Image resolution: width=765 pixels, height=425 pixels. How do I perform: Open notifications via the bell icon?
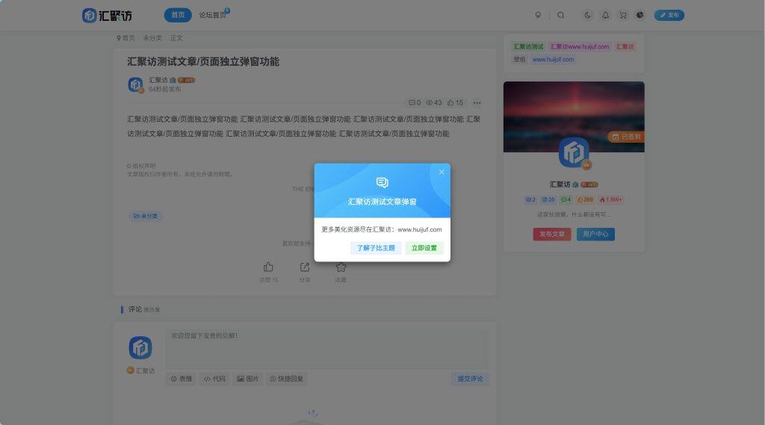tap(605, 15)
